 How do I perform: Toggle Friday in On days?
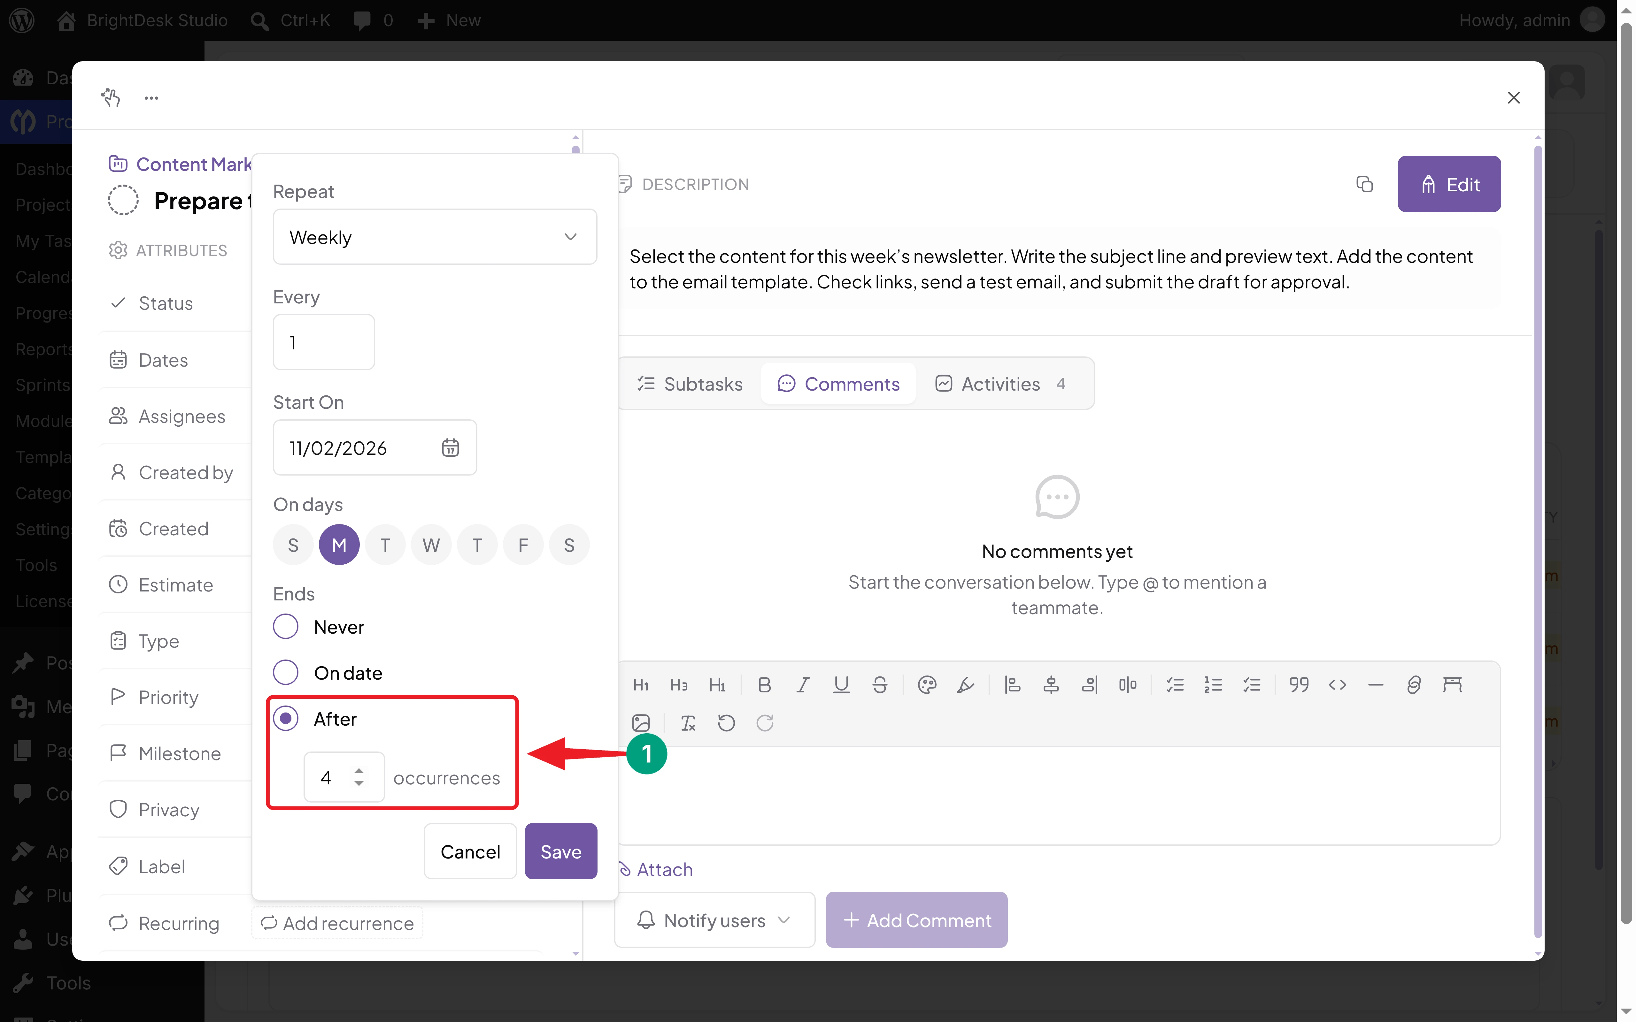523,545
